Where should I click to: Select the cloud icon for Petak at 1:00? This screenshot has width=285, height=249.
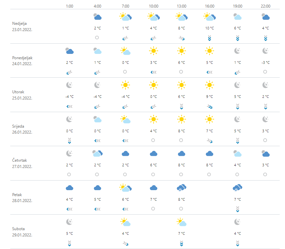click(69, 188)
